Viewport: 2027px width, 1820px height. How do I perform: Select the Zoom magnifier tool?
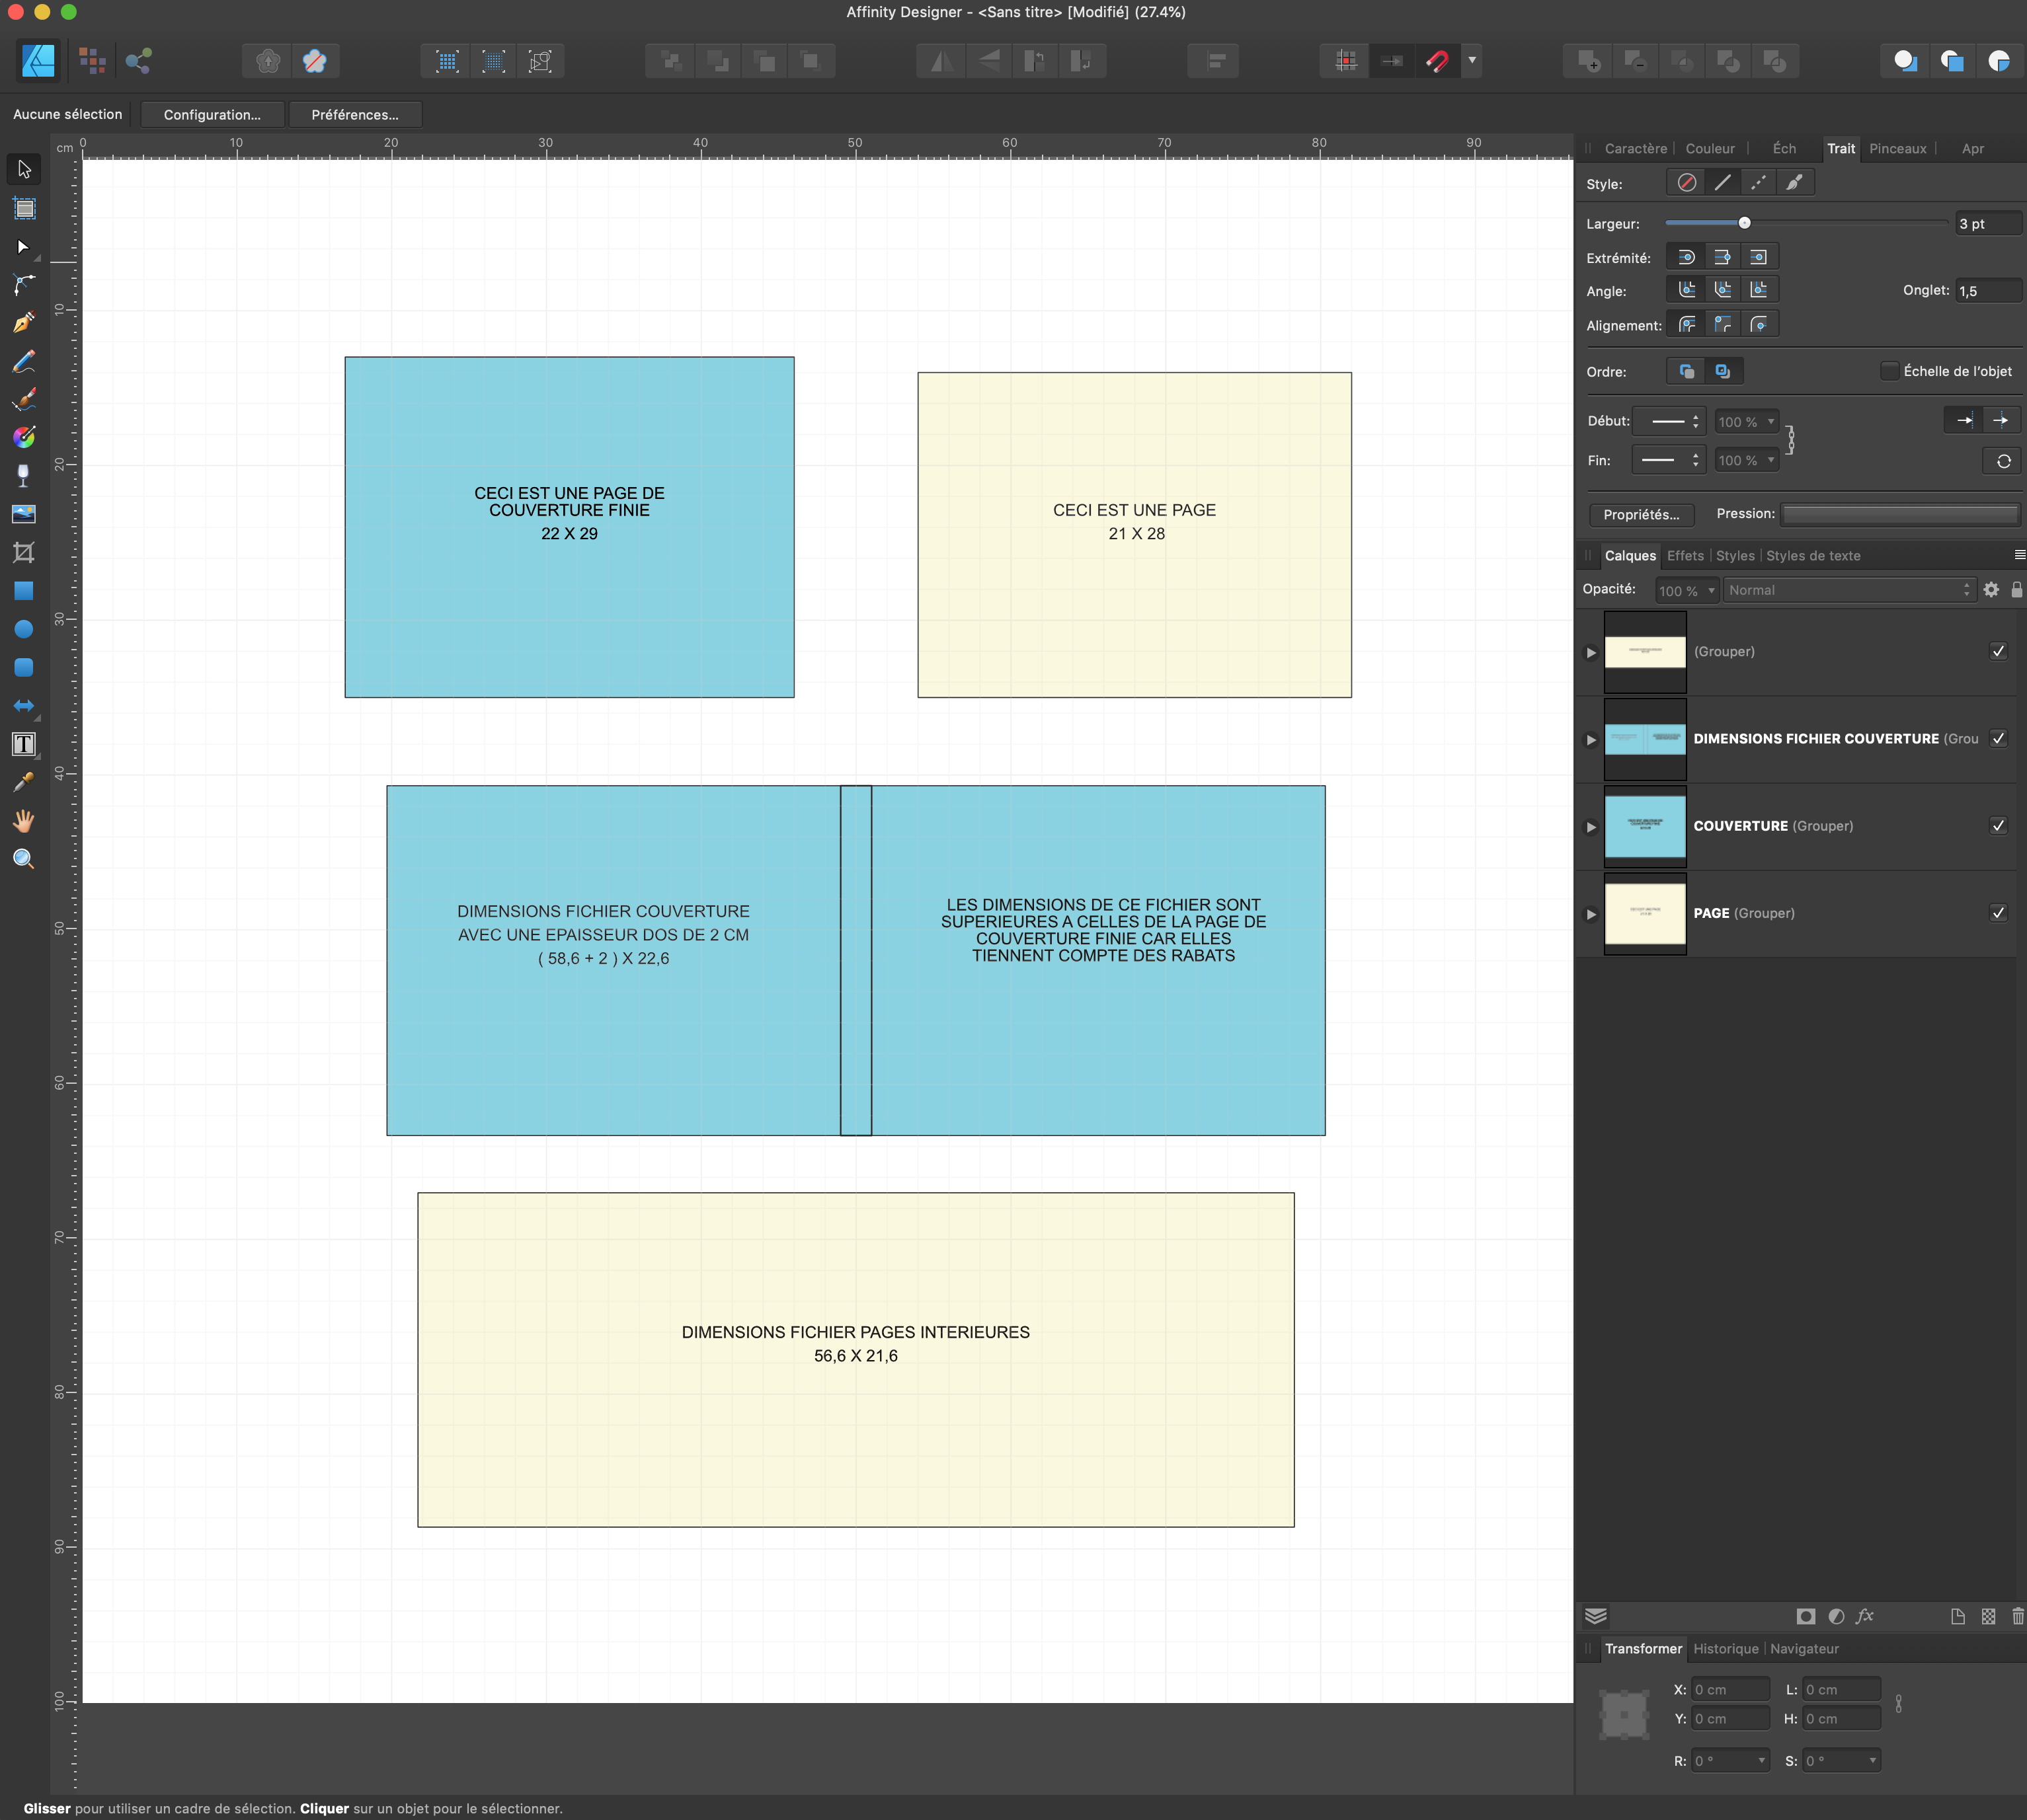(24, 859)
